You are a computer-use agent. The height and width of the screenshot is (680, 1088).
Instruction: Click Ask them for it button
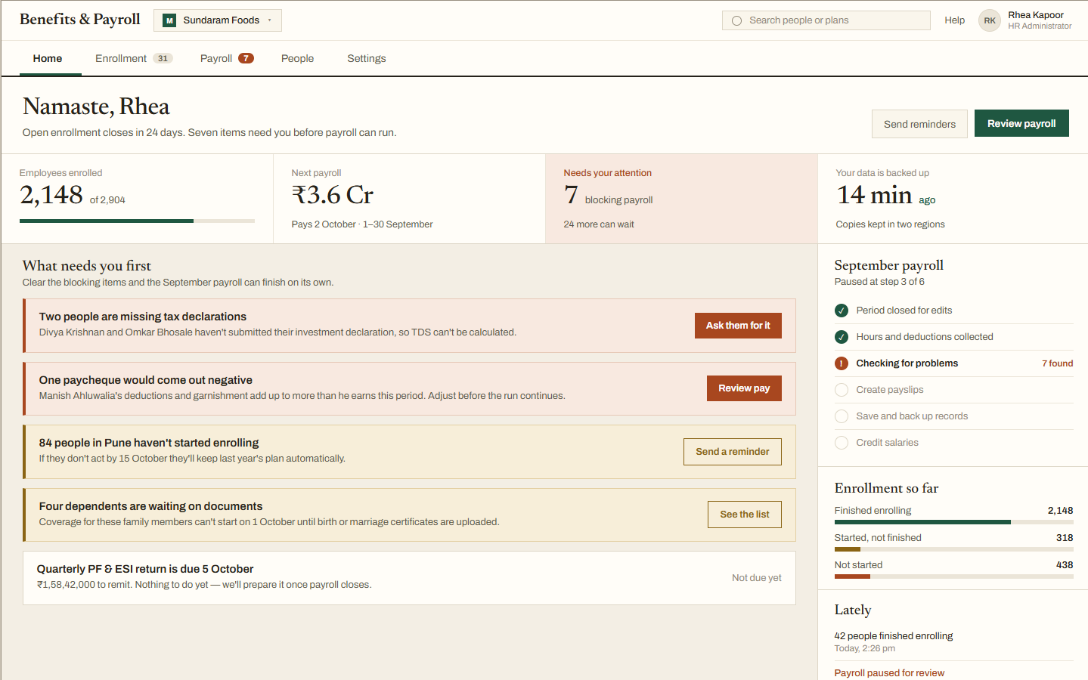738,326
